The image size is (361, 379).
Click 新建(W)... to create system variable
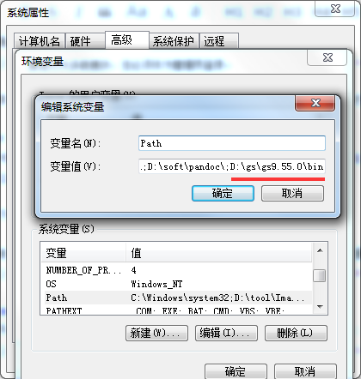pos(156,333)
